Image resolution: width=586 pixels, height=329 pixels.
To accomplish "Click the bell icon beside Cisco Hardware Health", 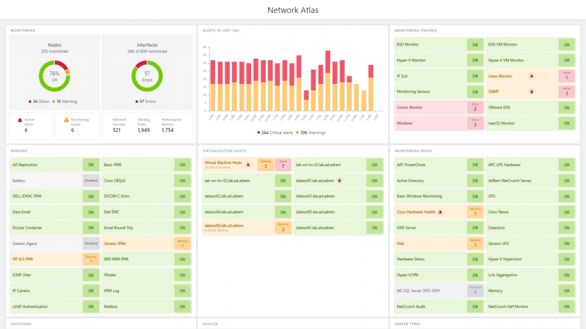I will 440,212.
